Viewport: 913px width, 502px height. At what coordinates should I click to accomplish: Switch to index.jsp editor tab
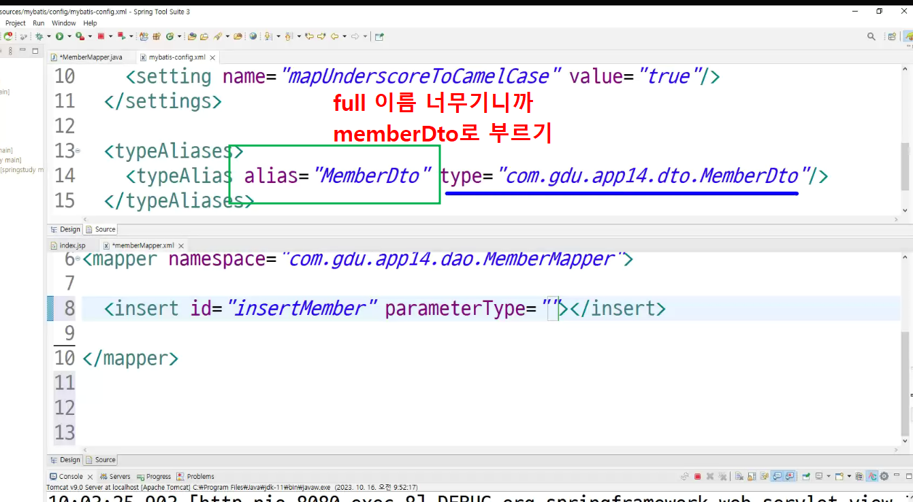pos(72,245)
